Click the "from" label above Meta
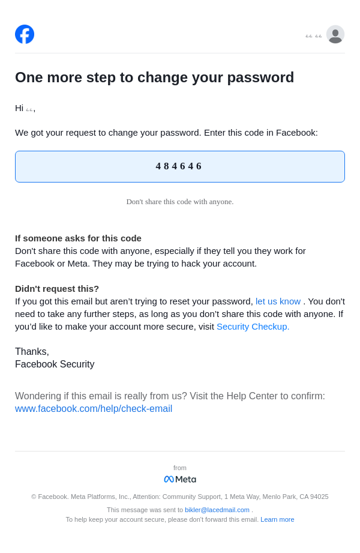This screenshot has width=360, height=553. 180,468
